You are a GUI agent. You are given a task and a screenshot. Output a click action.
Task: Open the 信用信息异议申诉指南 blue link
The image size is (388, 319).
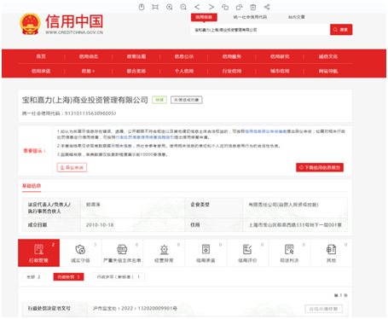click(x=265, y=131)
